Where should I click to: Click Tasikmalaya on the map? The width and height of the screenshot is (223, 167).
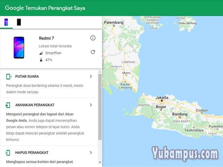tap(194, 130)
